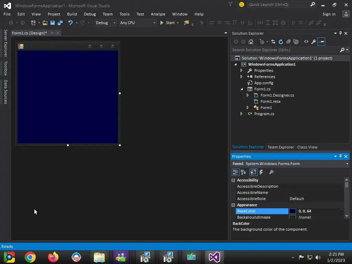The height and width of the screenshot is (264, 352).
Task: Refresh the Solution Explorer tree
Action: (281, 42)
